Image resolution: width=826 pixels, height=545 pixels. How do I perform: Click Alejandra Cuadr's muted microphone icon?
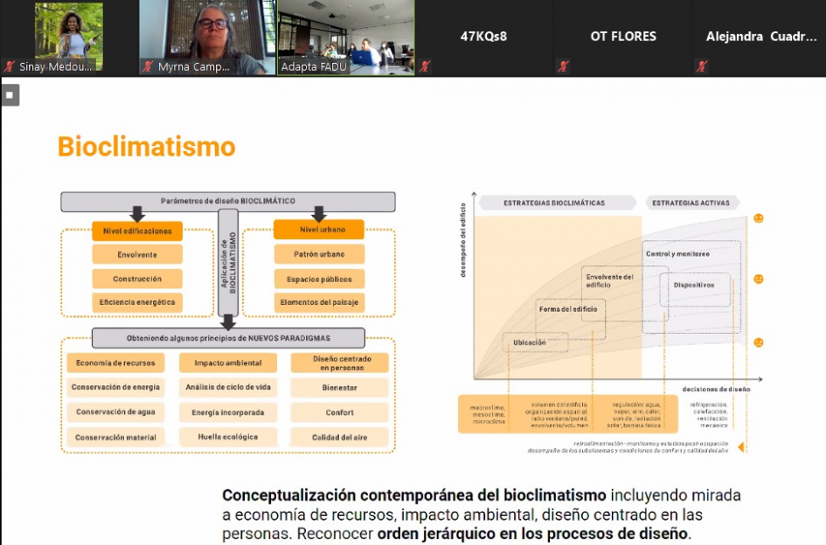pyautogui.click(x=701, y=66)
